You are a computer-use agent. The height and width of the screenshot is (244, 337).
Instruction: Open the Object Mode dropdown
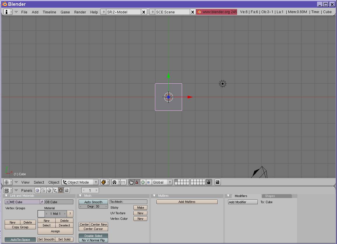click(x=80, y=182)
